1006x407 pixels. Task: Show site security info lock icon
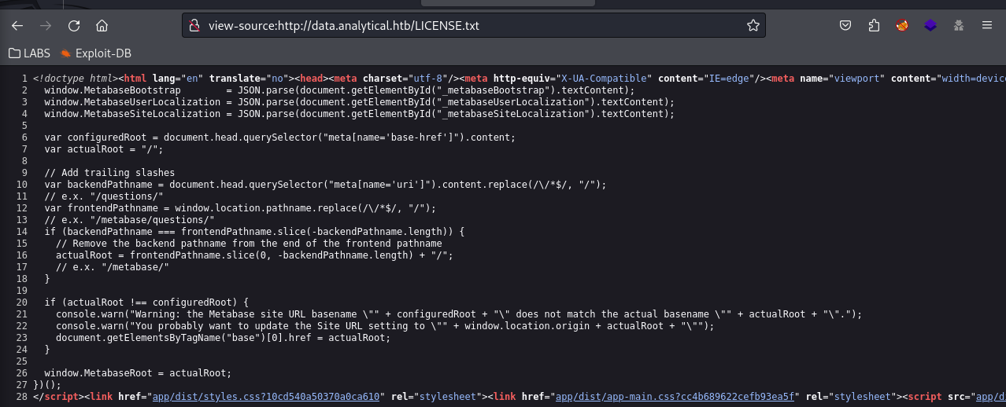[x=194, y=25]
